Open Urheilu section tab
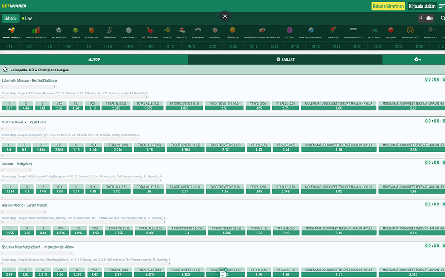The height and width of the screenshot is (278, 445). click(x=11, y=18)
